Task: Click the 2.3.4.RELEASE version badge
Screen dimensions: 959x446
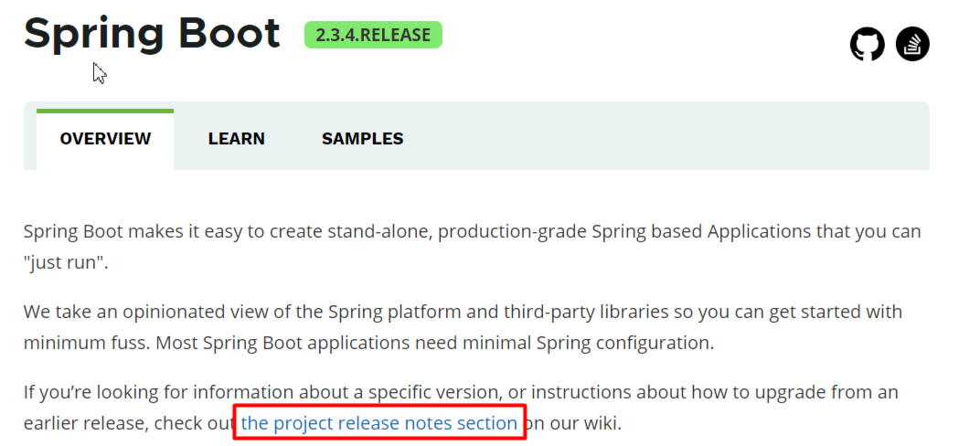Action: pyautogui.click(x=373, y=36)
